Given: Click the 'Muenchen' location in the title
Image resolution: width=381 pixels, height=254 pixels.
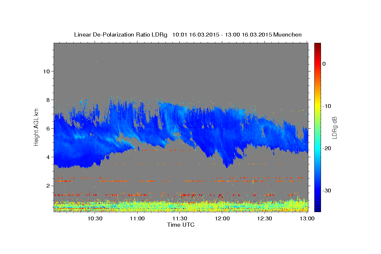Looking at the screenshot, I should coord(287,35).
